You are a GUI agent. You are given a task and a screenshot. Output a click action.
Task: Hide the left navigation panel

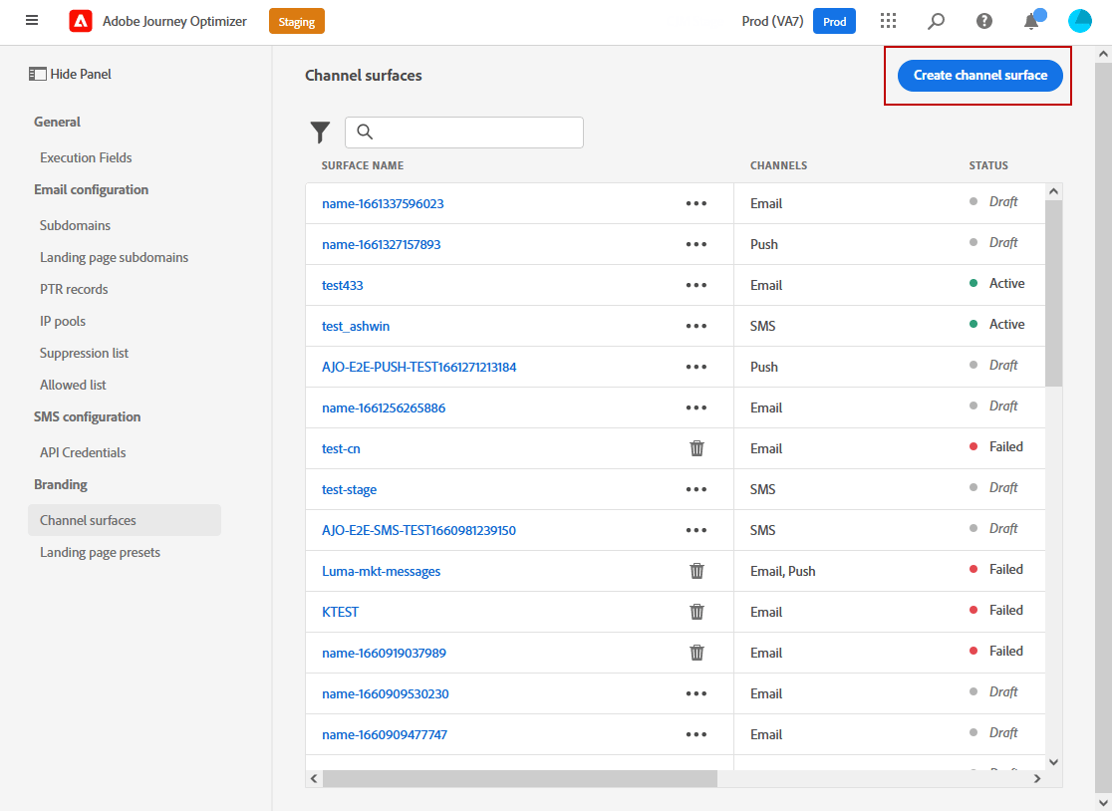(x=73, y=74)
